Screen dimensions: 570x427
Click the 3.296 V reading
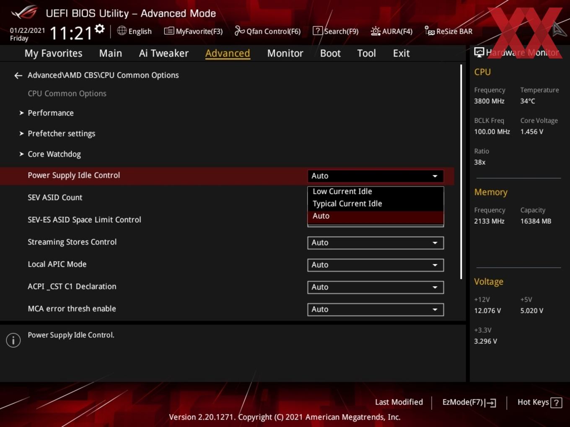485,341
